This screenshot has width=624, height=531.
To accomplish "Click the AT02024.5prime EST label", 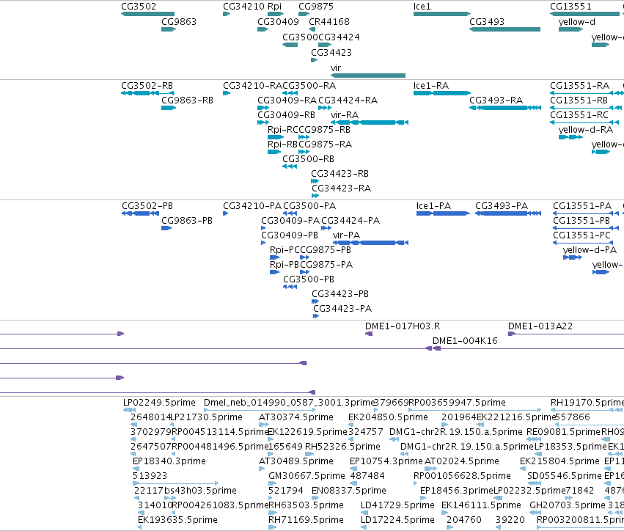I will [x=462, y=461].
